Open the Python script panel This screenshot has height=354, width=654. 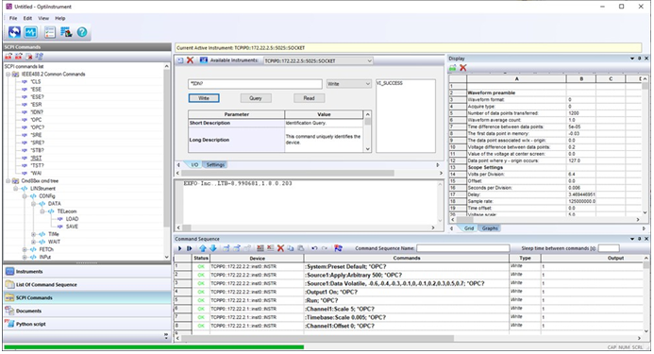point(31,324)
